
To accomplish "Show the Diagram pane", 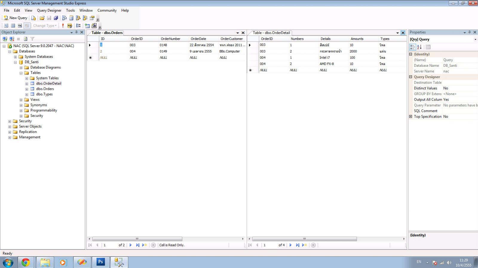I will (6, 26).
